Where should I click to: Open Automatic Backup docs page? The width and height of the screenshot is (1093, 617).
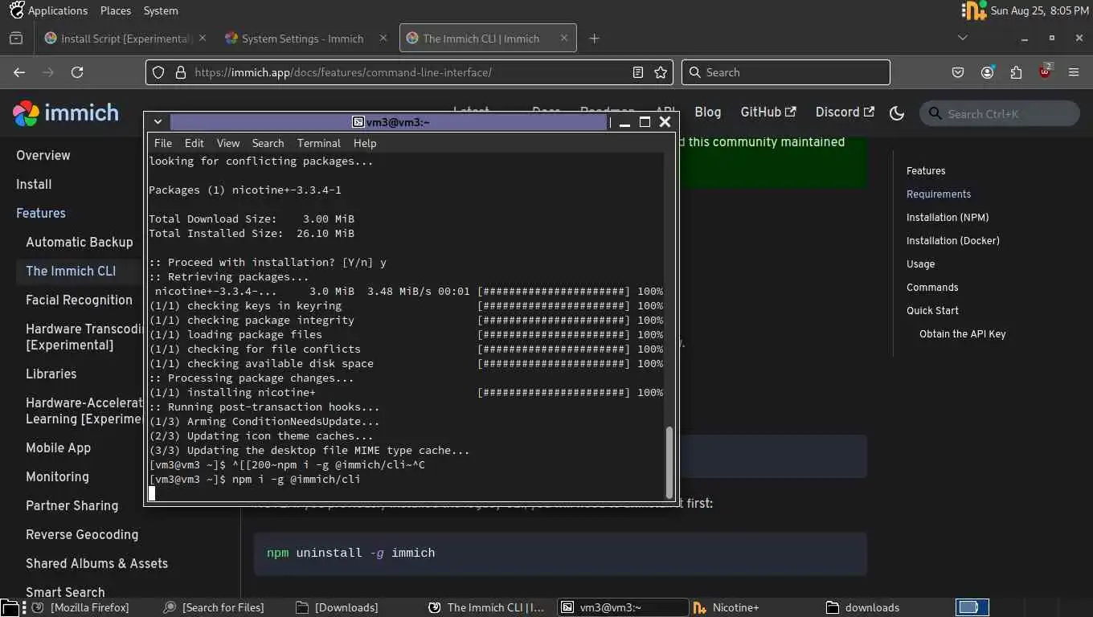[x=79, y=242]
